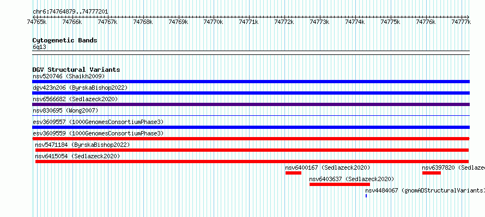Click the blue bar under esv3609557

pos(251,127)
